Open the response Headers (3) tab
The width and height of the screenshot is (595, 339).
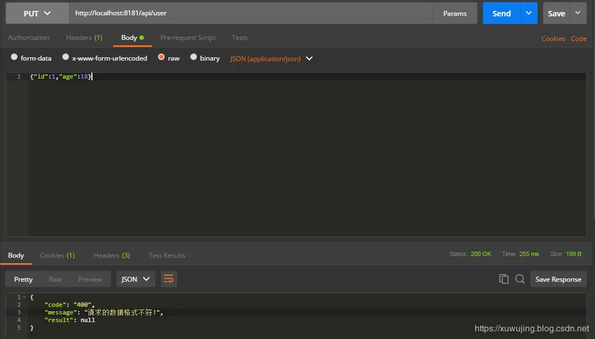click(112, 255)
